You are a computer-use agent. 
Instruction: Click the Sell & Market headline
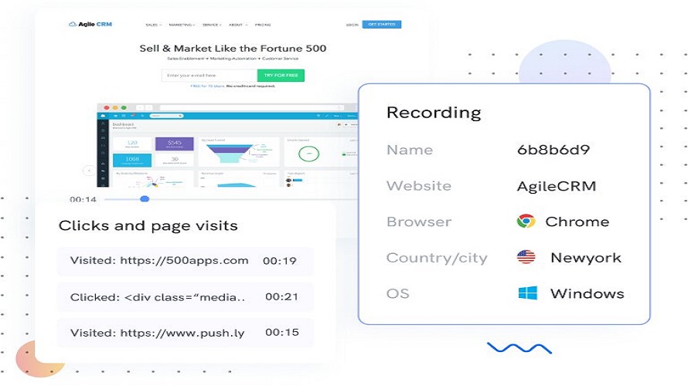point(233,48)
